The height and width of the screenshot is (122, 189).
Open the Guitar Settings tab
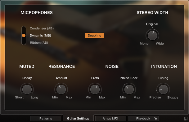[78, 119]
